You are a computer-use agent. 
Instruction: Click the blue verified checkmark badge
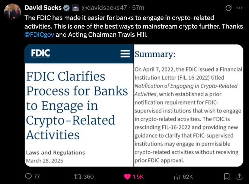click(x=67, y=8)
